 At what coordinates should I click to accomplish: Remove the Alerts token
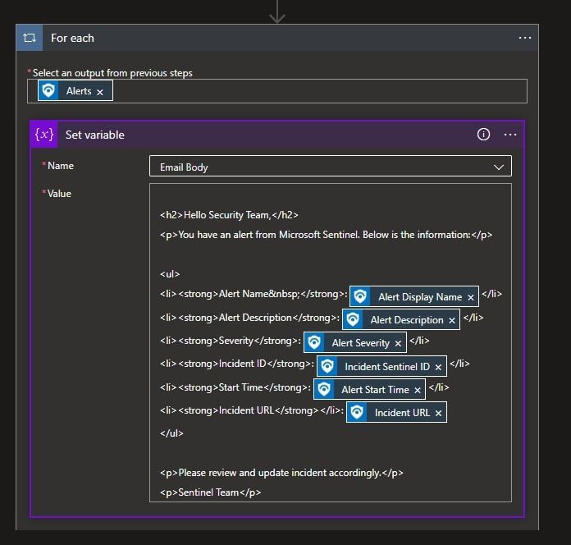point(100,92)
